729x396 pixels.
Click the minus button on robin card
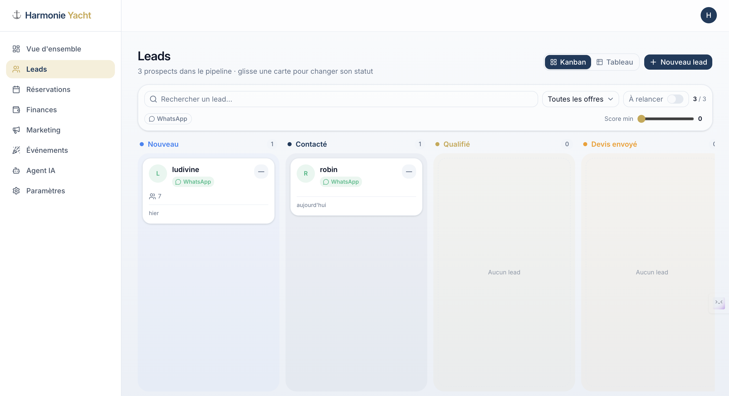click(409, 172)
